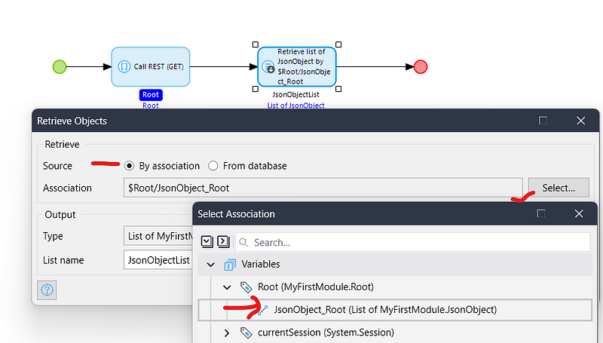Viewport: 603px width, 343px height.
Task: Click the green microflow start event
Action: [59, 67]
